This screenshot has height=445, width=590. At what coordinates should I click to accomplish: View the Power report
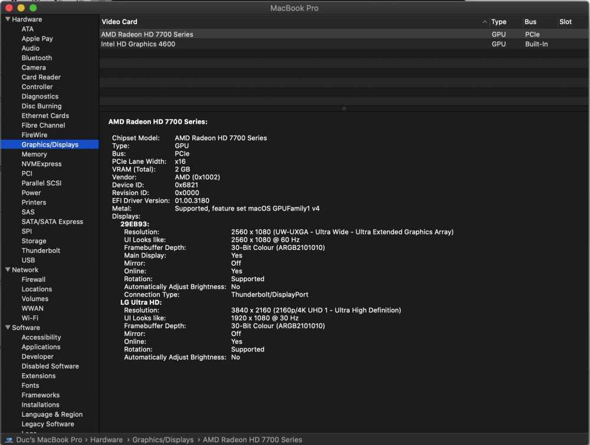31,193
